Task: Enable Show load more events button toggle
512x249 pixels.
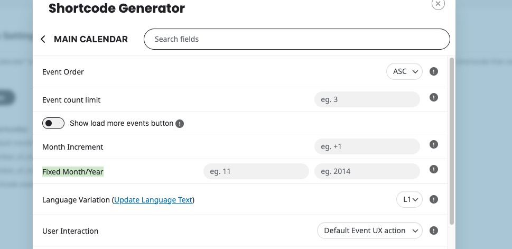Action: pos(53,123)
